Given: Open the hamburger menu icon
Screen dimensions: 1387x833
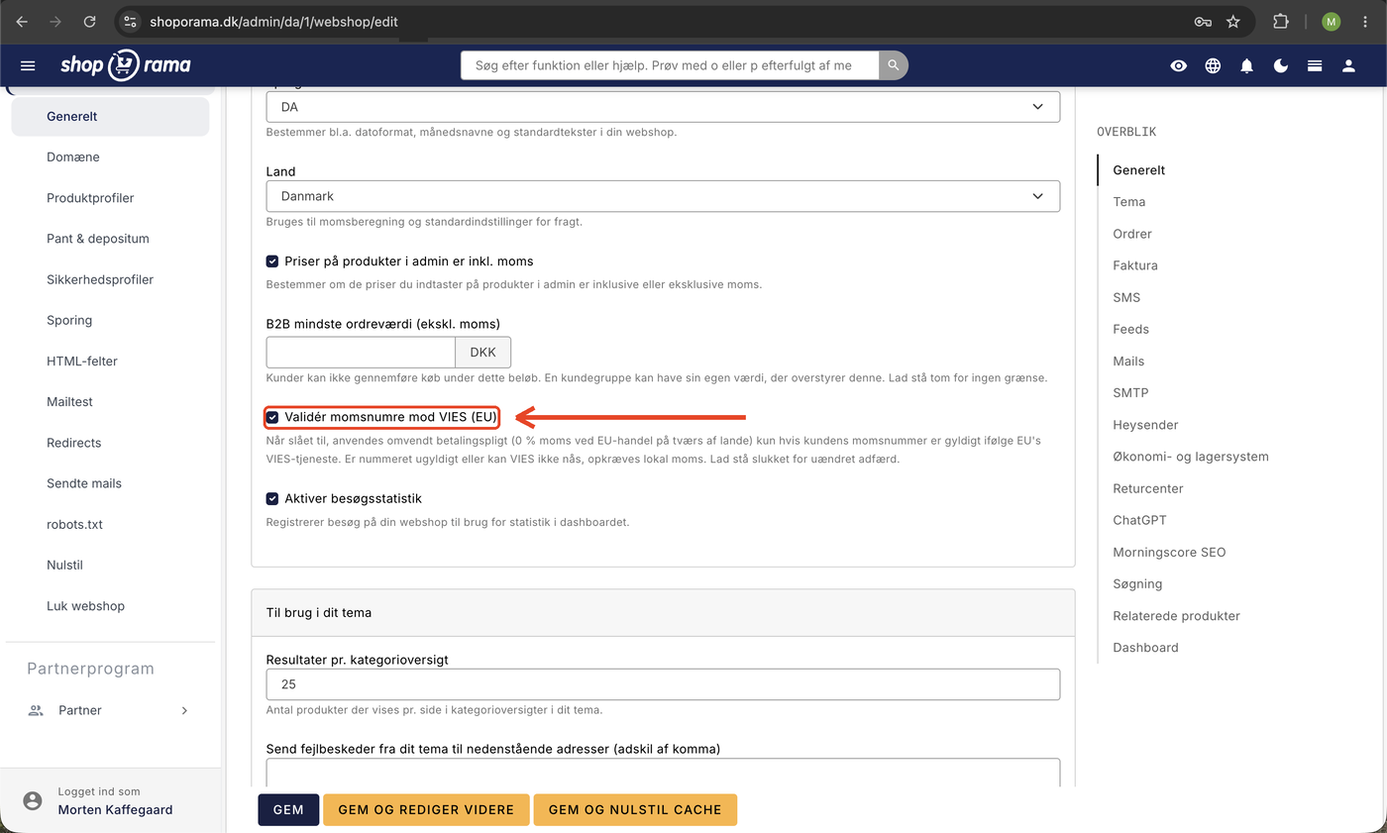Looking at the screenshot, I should [x=28, y=65].
